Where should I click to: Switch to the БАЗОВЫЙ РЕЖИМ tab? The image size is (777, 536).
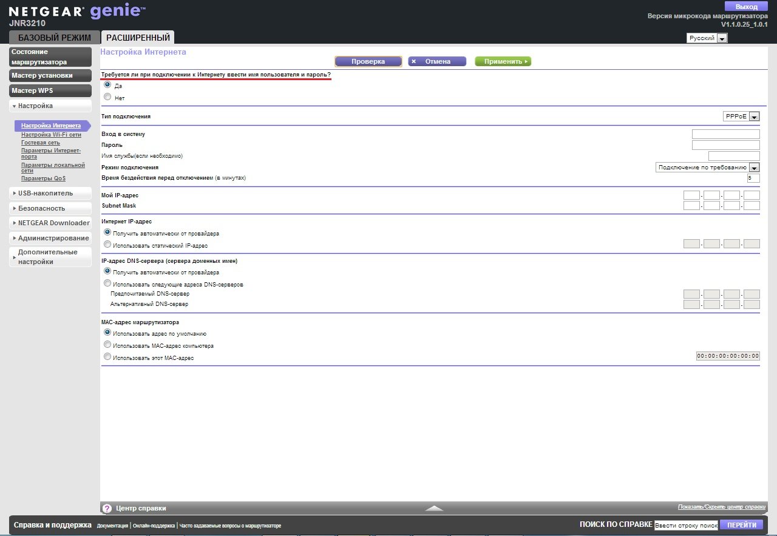point(54,38)
